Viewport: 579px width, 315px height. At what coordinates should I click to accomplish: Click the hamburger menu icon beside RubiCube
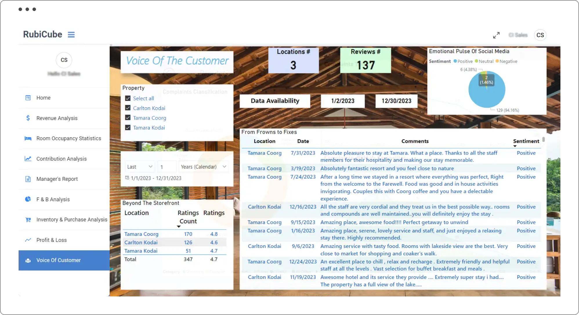71,35
